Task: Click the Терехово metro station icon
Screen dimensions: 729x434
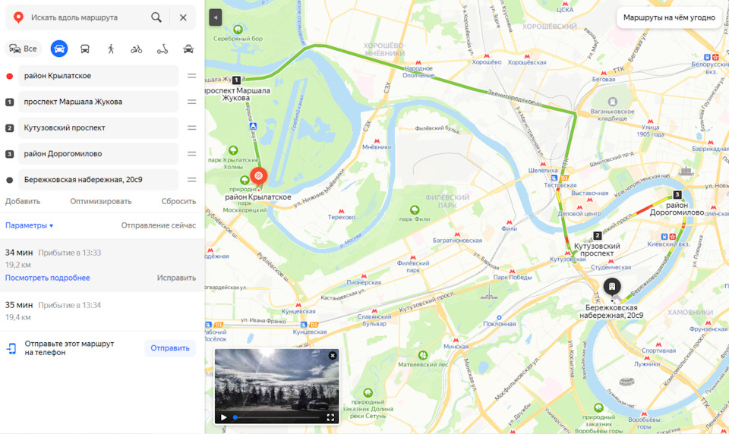Action: point(341,211)
